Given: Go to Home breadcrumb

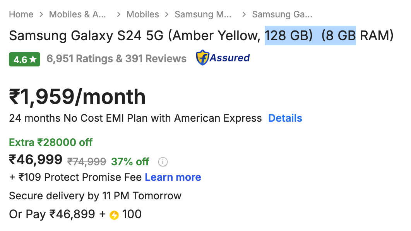Looking at the screenshot, I should [21, 15].
